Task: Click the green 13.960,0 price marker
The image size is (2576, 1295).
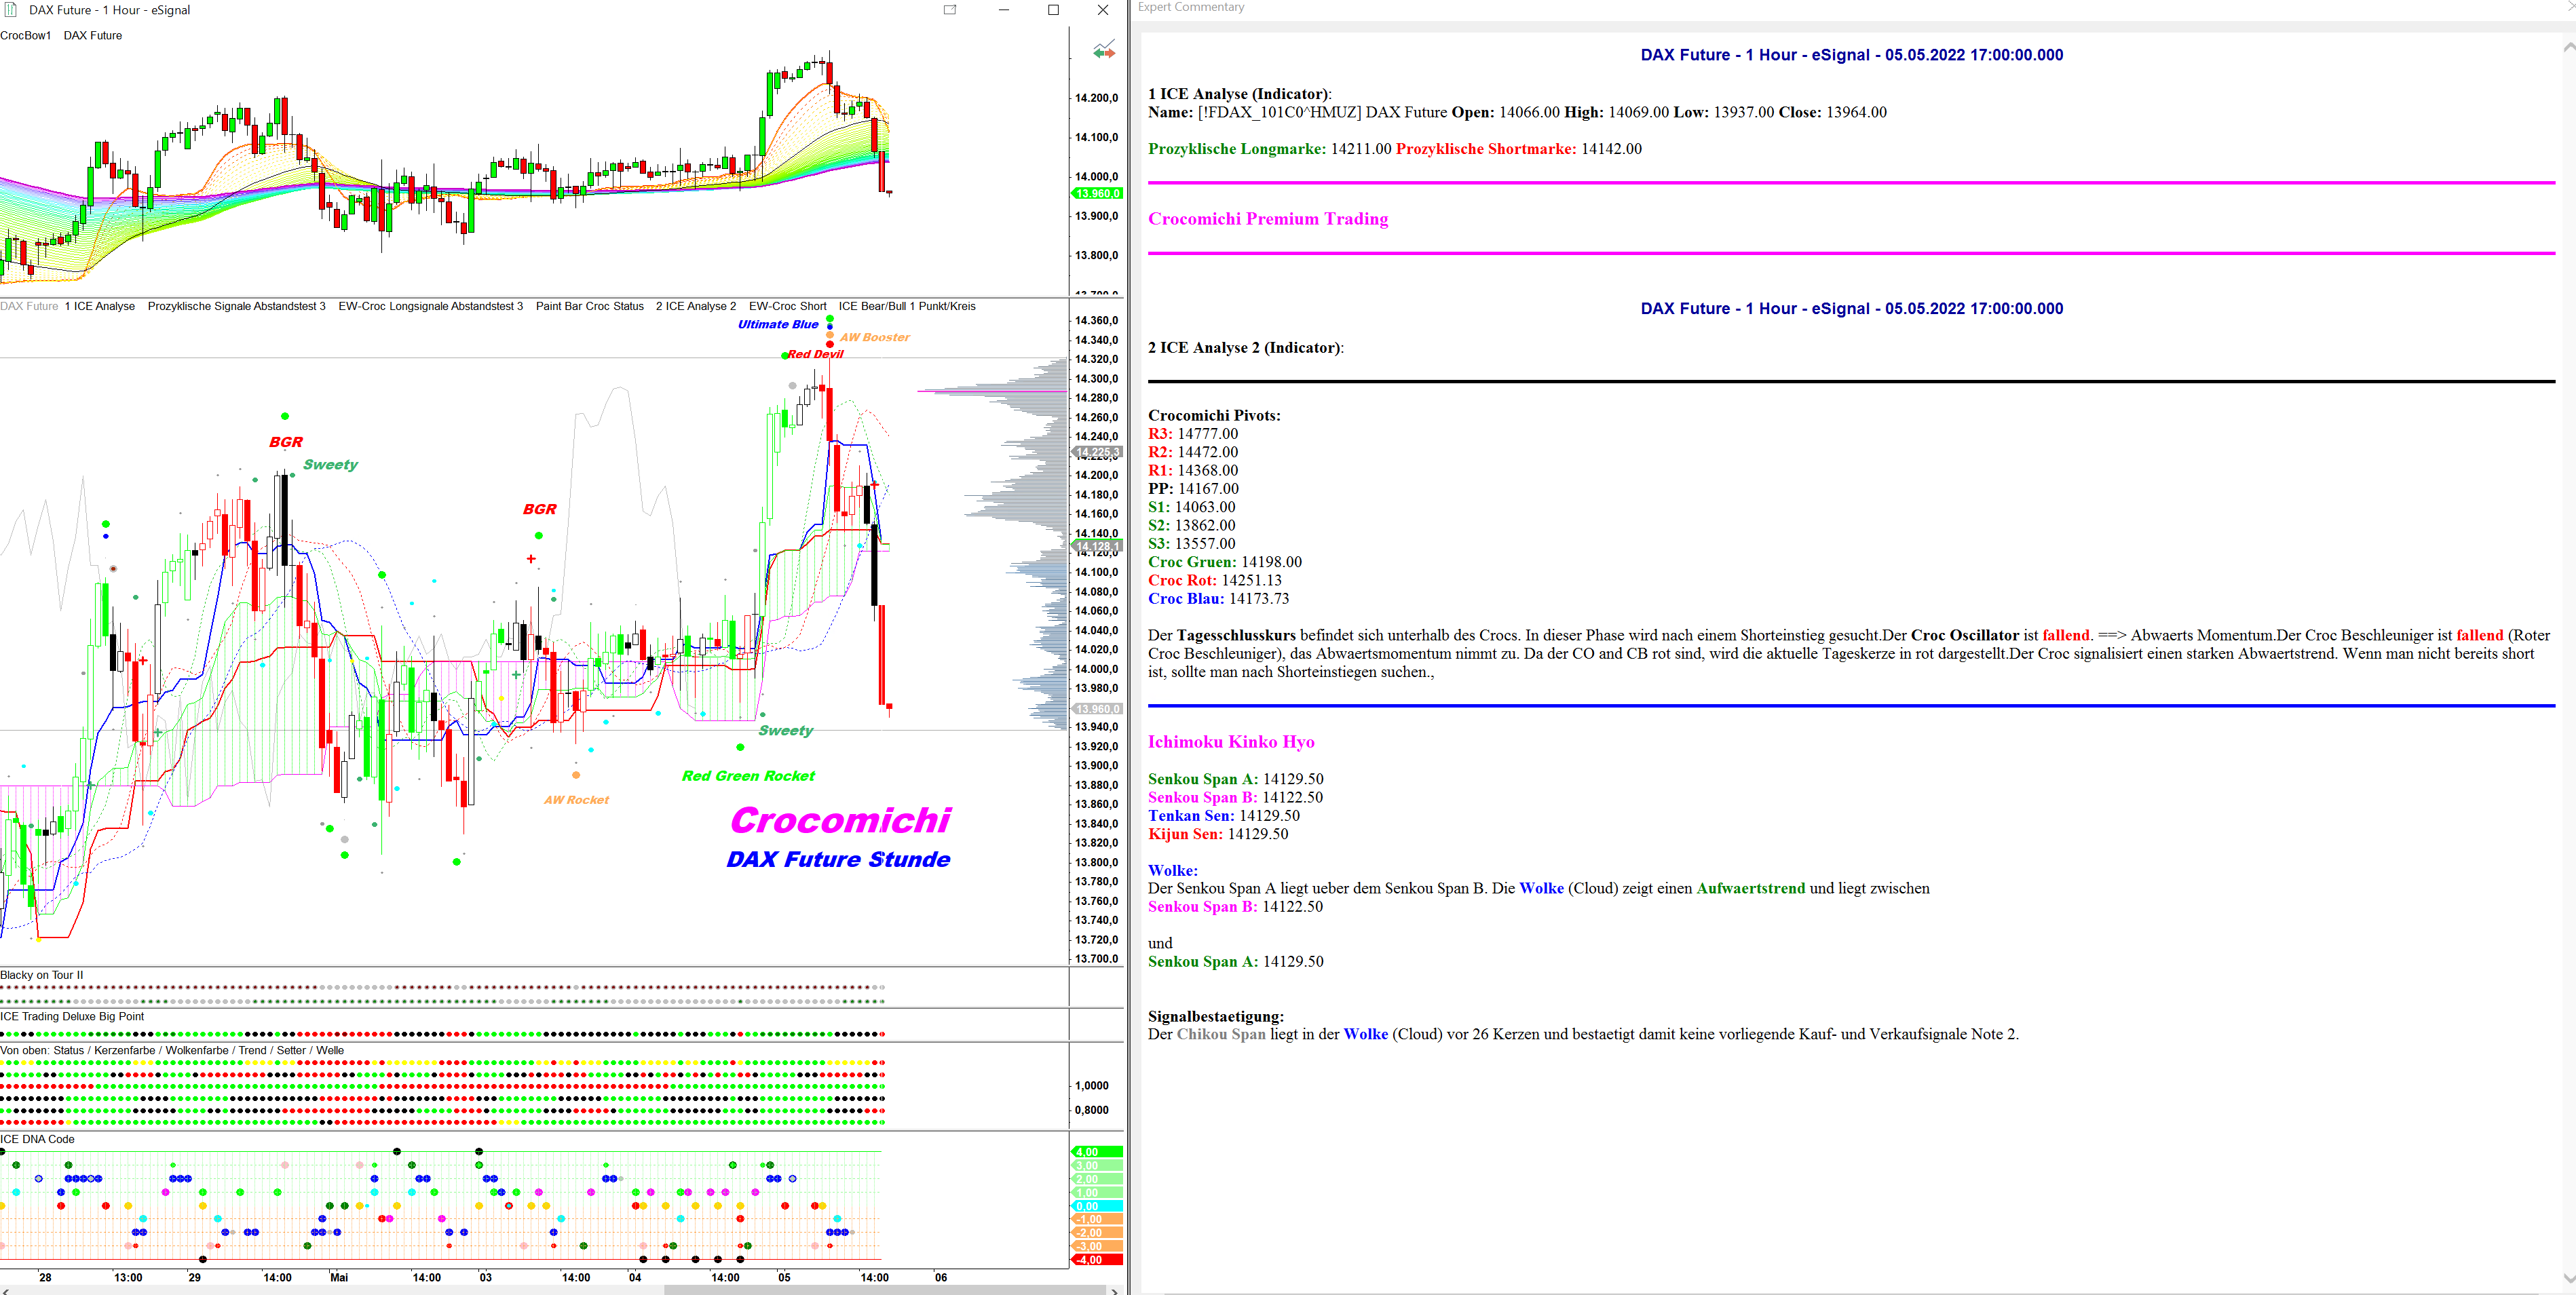Action: pos(1097,194)
